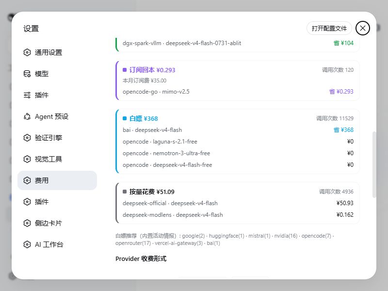Select the 视觉工具 section
The width and height of the screenshot is (388, 291).
tap(57, 159)
